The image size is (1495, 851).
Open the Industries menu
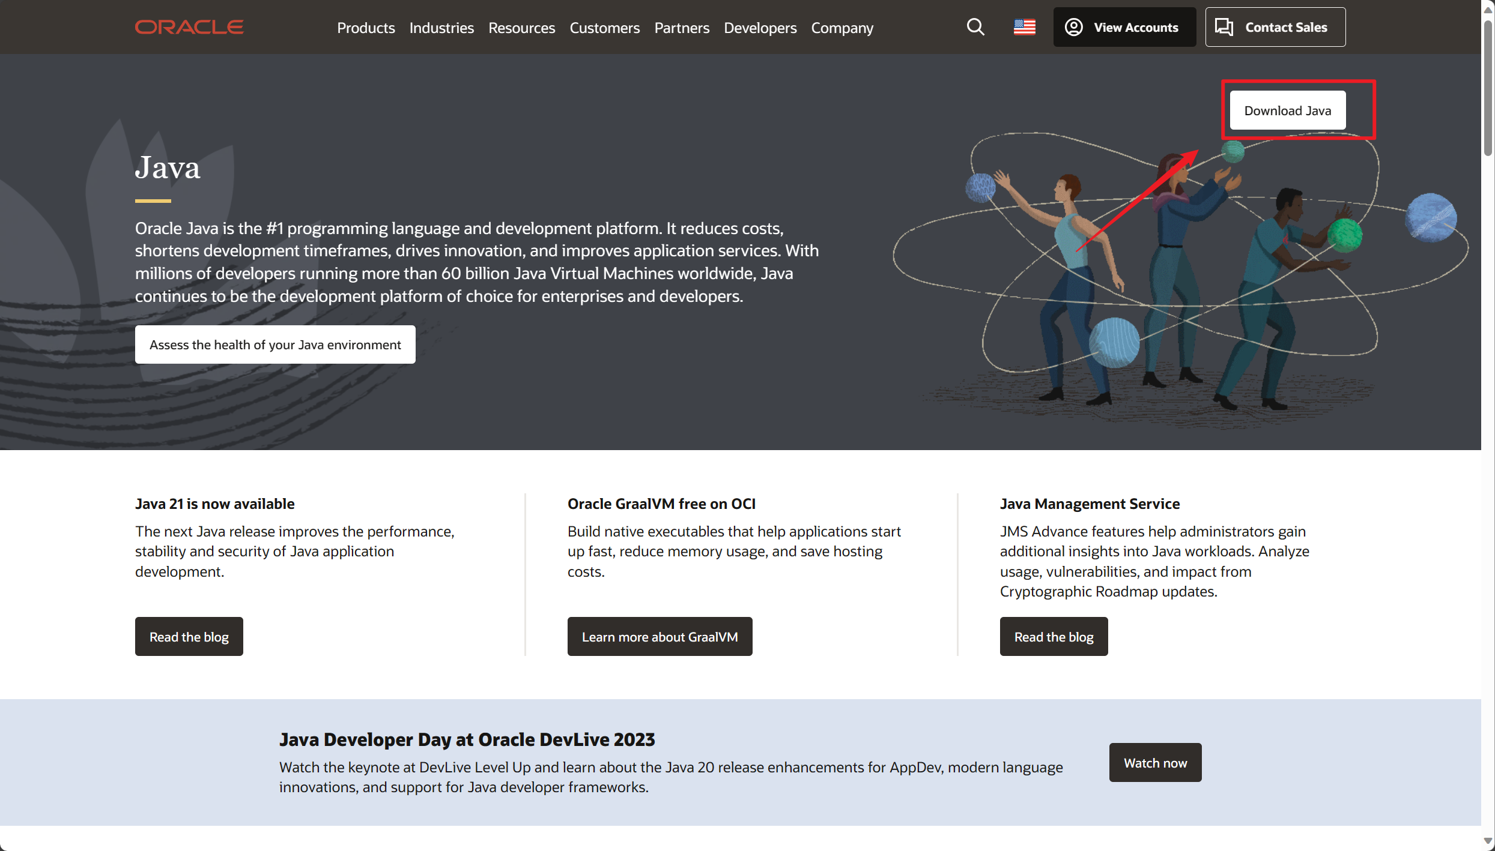click(441, 28)
